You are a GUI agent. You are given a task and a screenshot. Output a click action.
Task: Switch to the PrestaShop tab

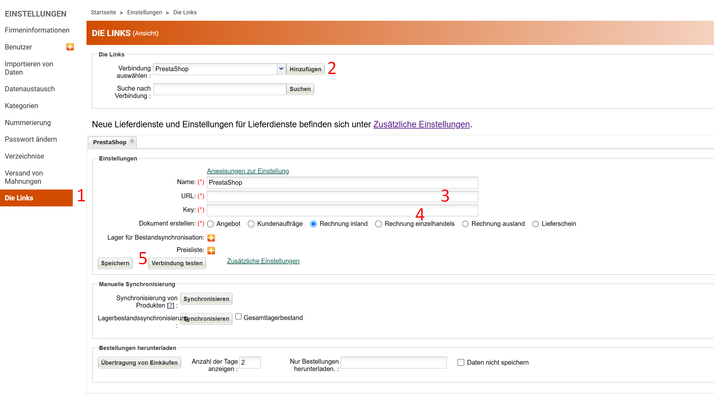[x=109, y=142]
